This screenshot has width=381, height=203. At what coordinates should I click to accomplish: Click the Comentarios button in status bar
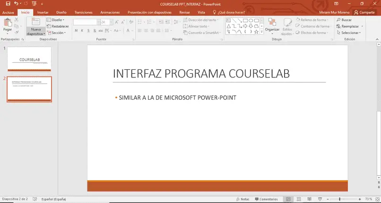tap(266, 199)
